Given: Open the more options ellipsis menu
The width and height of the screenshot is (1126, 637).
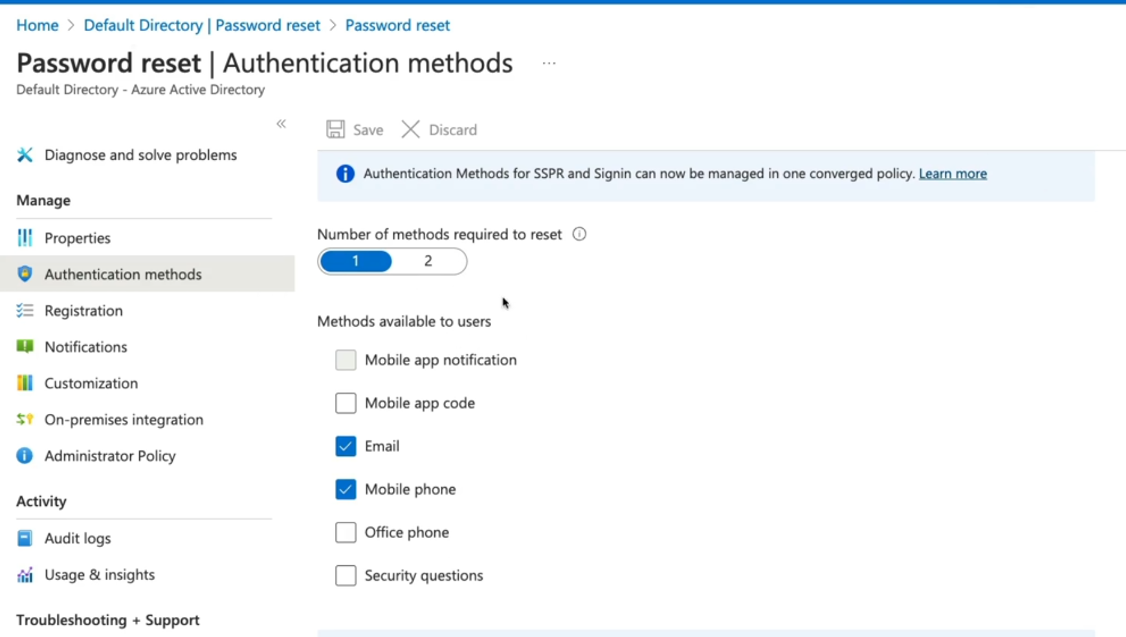Looking at the screenshot, I should pos(549,63).
